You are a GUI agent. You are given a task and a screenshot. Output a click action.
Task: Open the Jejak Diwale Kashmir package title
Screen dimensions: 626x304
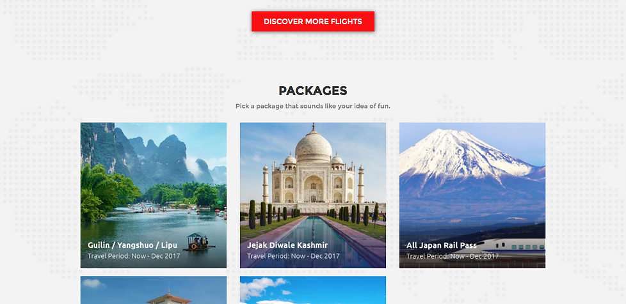(287, 245)
